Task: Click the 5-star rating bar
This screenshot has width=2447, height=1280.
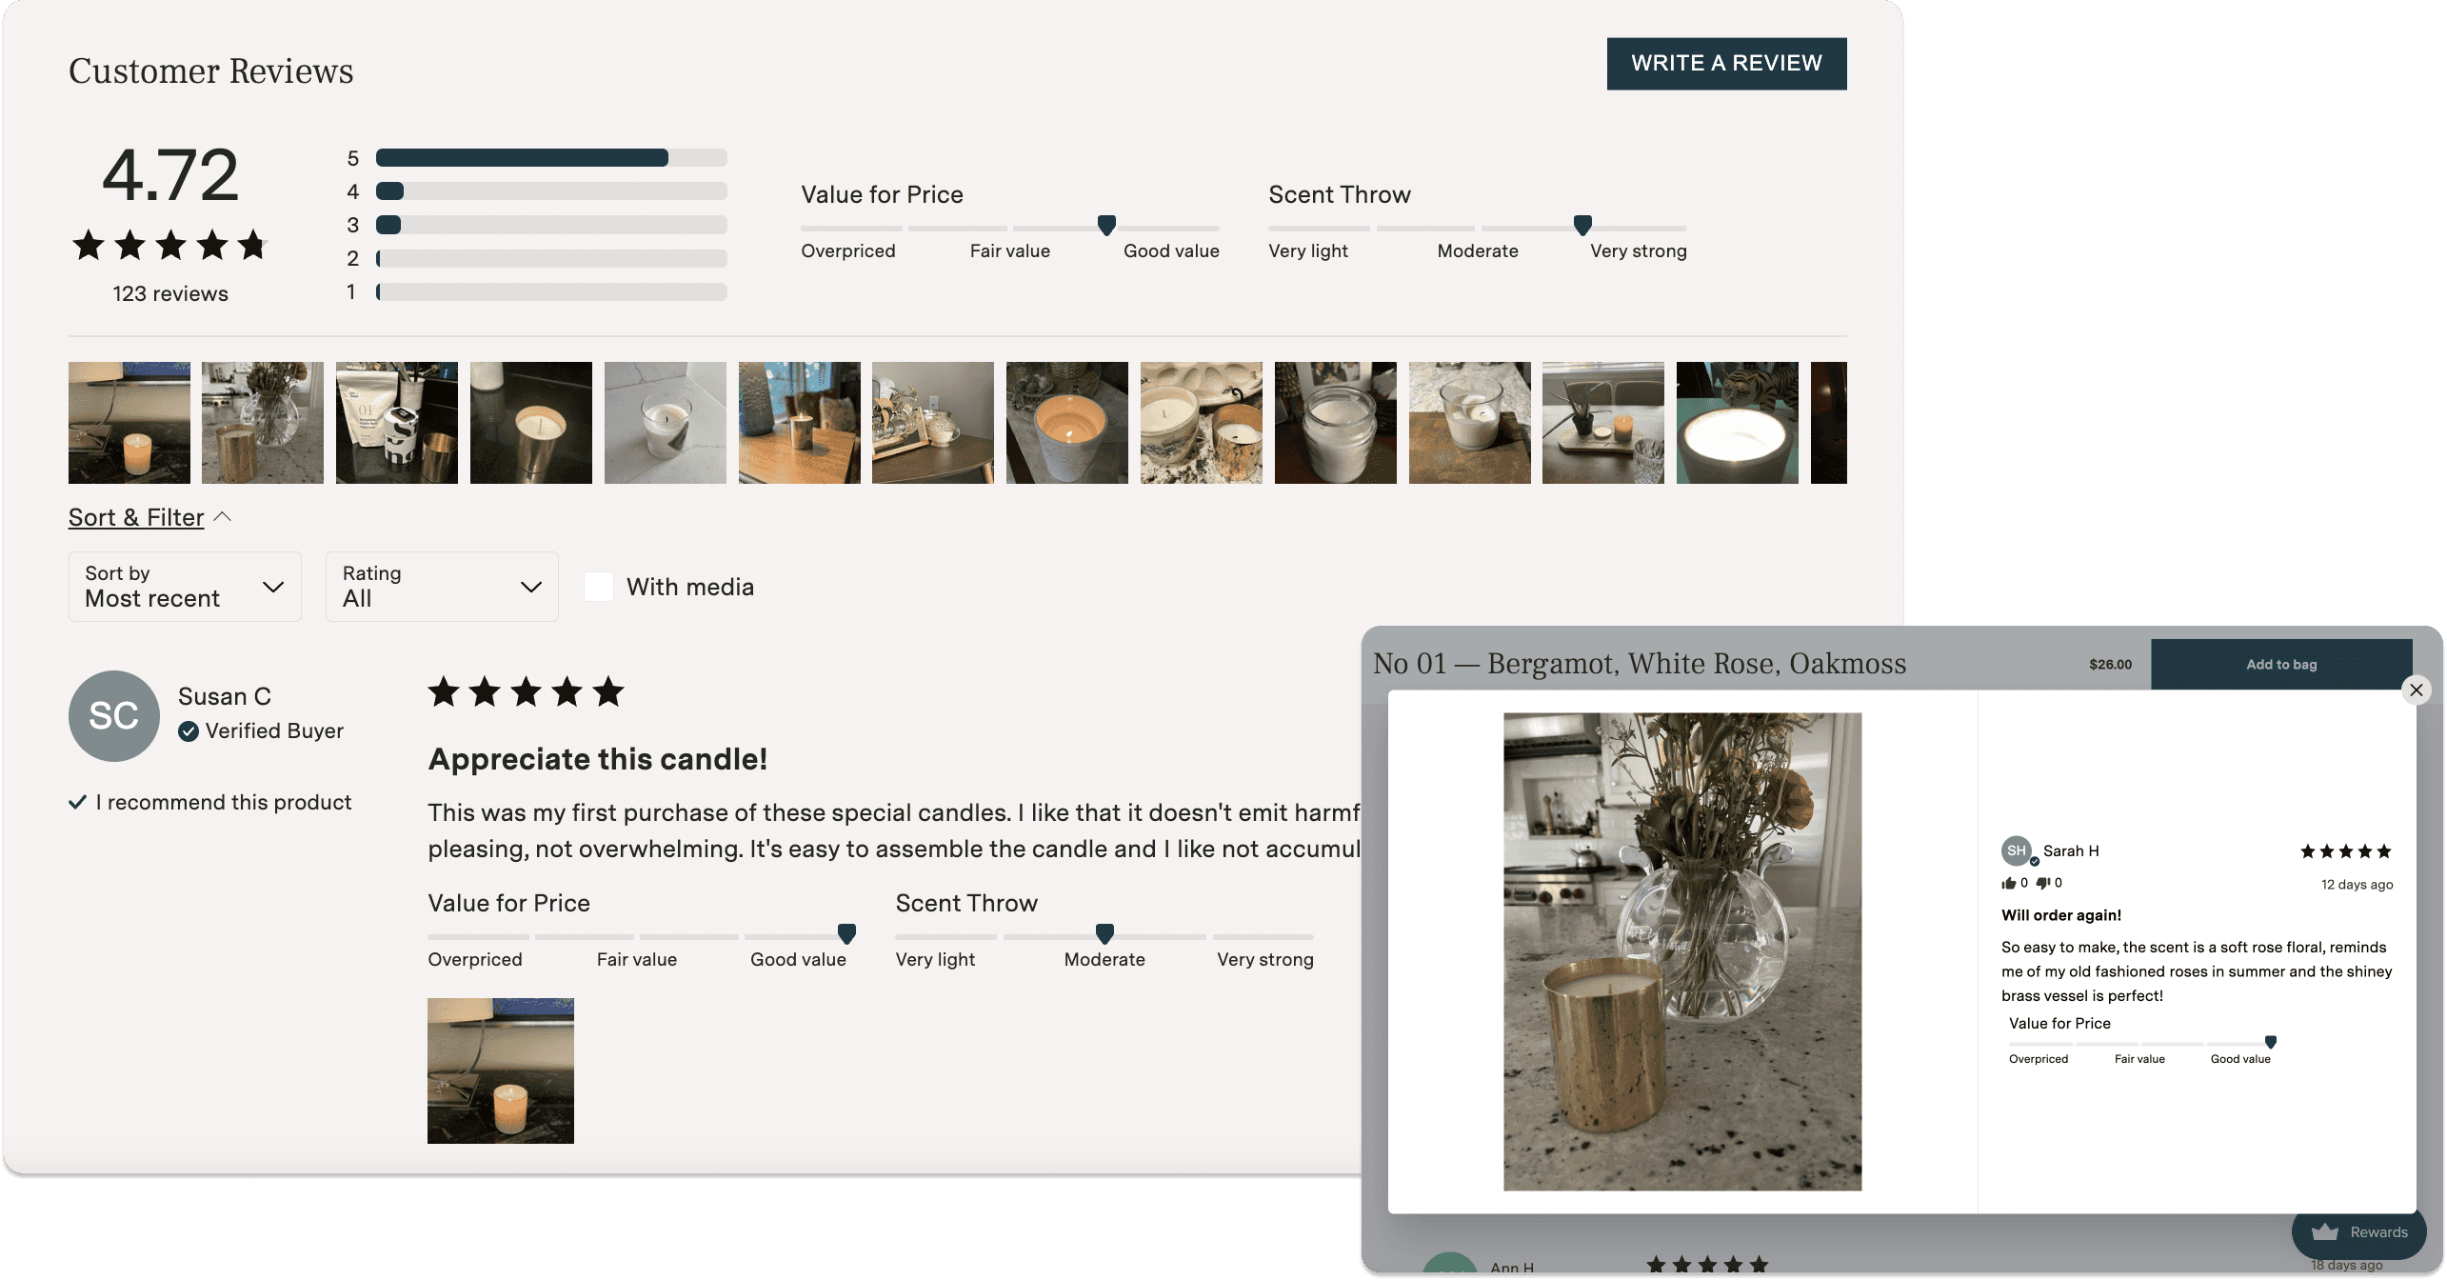Action: [x=551, y=158]
